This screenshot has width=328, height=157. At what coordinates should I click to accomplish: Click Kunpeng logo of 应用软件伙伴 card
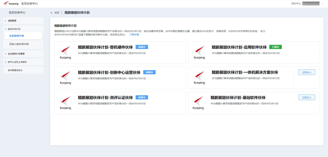point(199,52)
